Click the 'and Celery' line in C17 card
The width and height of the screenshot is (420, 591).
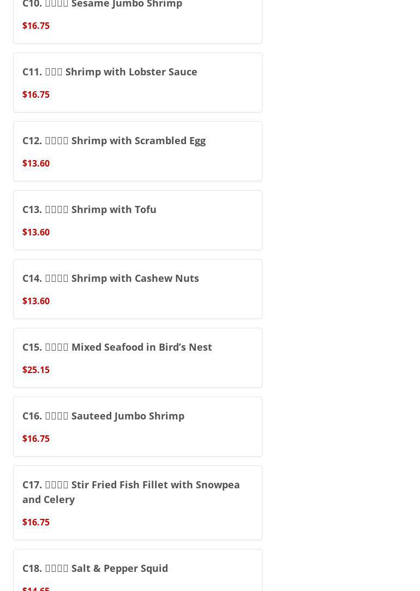click(49, 499)
